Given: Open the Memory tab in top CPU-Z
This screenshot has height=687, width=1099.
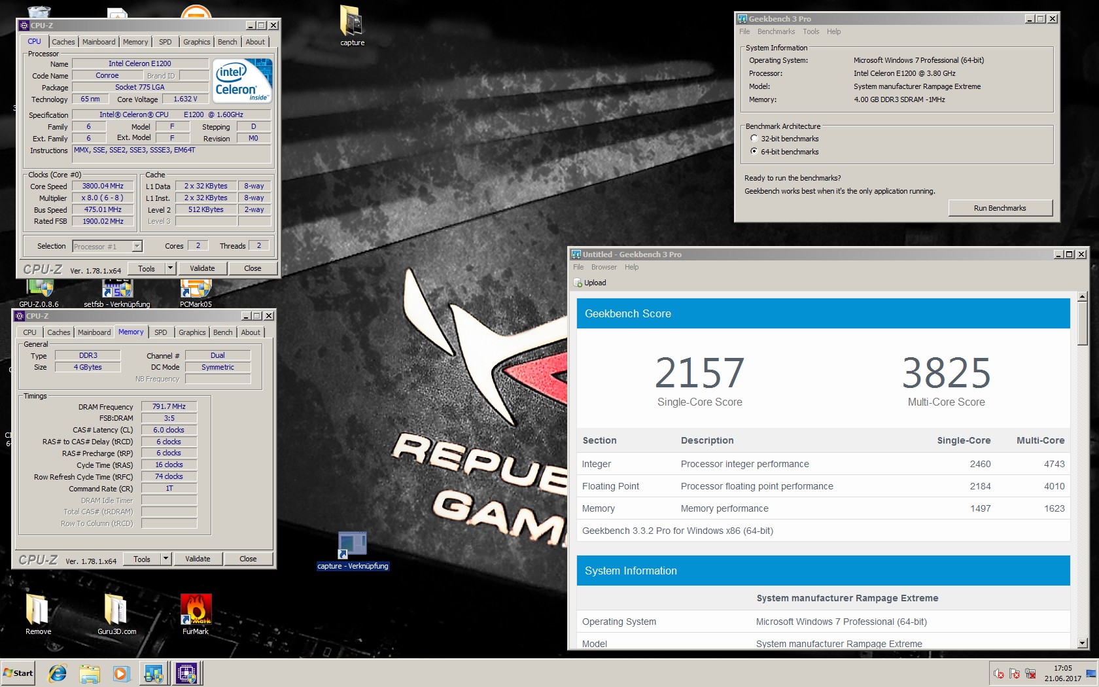Looking at the screenshot, I should point(135,42).
